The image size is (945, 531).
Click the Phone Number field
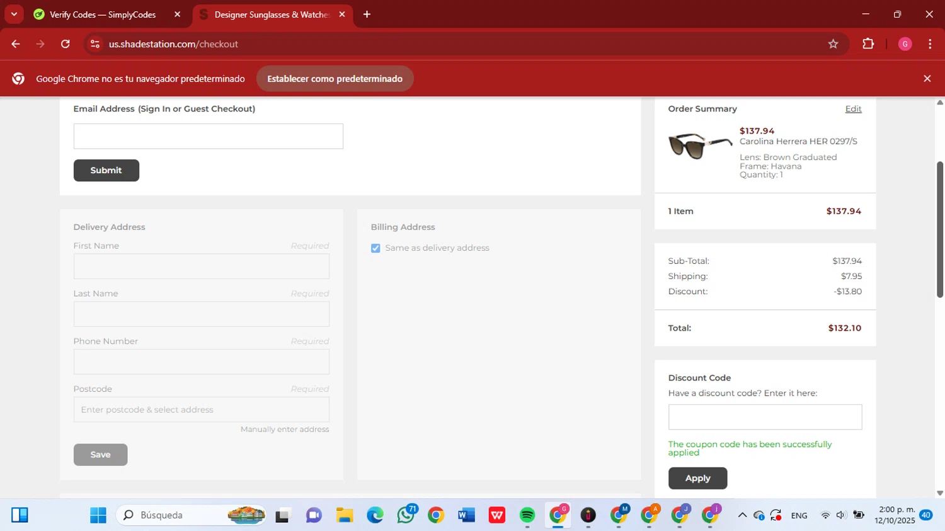(201, 362)
